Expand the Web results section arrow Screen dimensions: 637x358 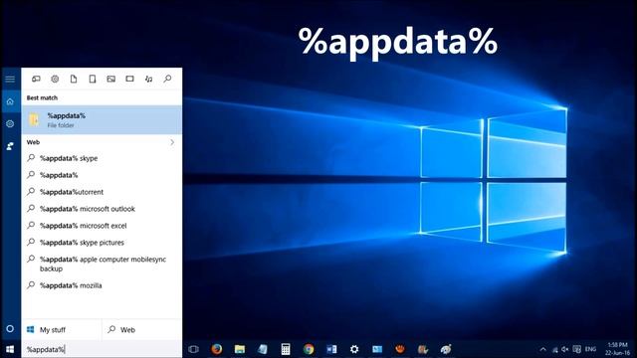172,142
